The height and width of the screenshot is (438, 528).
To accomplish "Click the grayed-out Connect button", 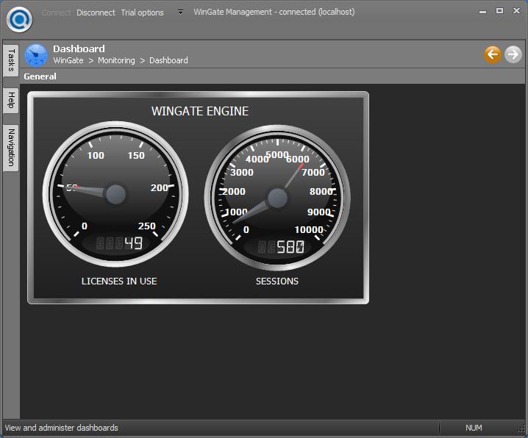I will (x=56, y=12).
